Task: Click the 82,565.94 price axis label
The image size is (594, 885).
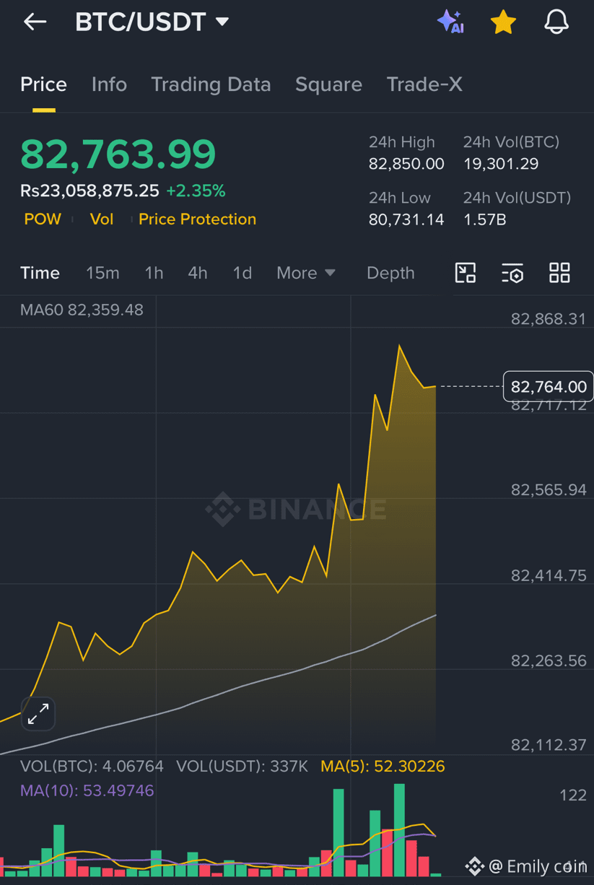Action: click(549, 490)
